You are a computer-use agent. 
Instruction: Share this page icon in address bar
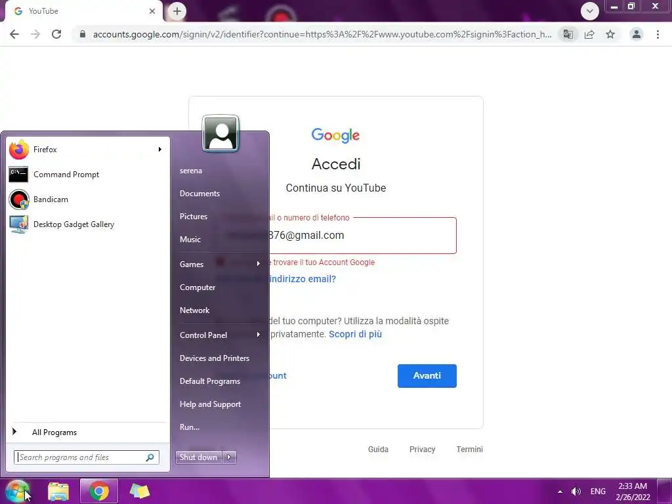tap(589, 34)
